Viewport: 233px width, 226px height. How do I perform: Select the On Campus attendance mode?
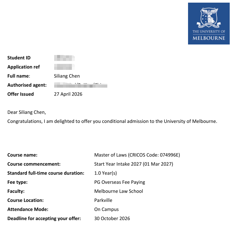[106, 210]
